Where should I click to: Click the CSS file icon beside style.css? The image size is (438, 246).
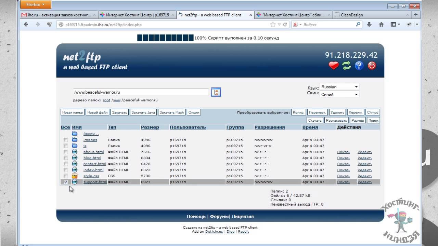[75, 176]
